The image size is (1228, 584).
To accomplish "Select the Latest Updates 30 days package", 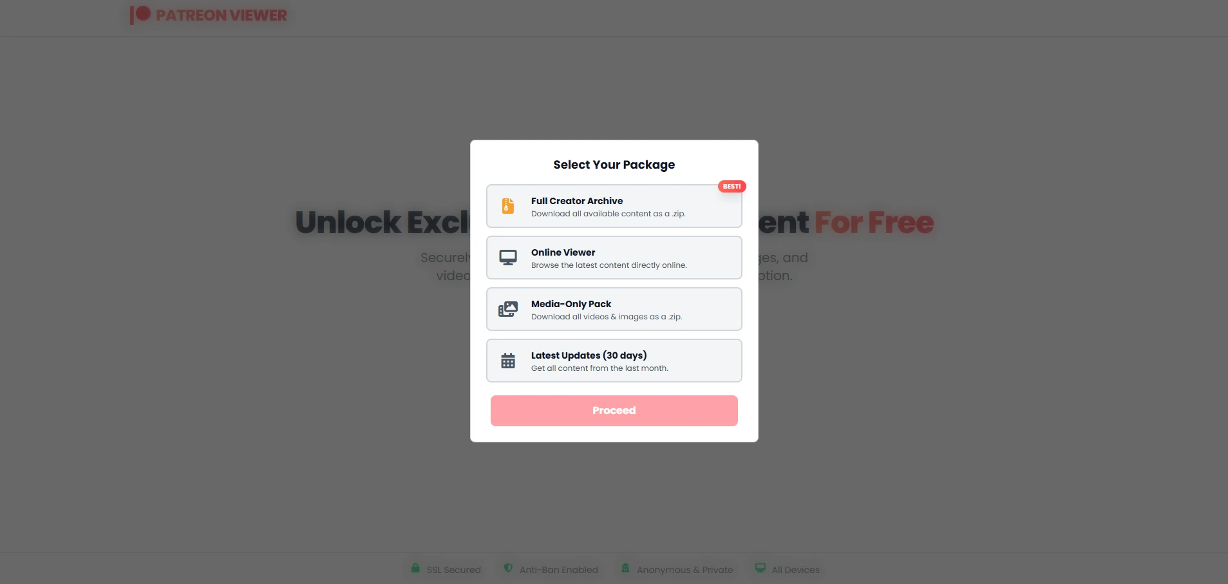I will coord(614,360).
